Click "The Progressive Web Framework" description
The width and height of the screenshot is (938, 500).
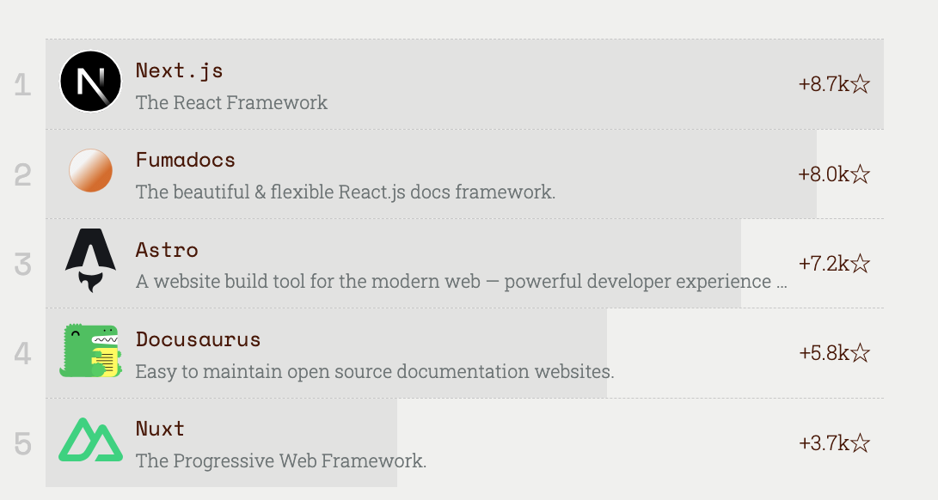pos(281,461)
